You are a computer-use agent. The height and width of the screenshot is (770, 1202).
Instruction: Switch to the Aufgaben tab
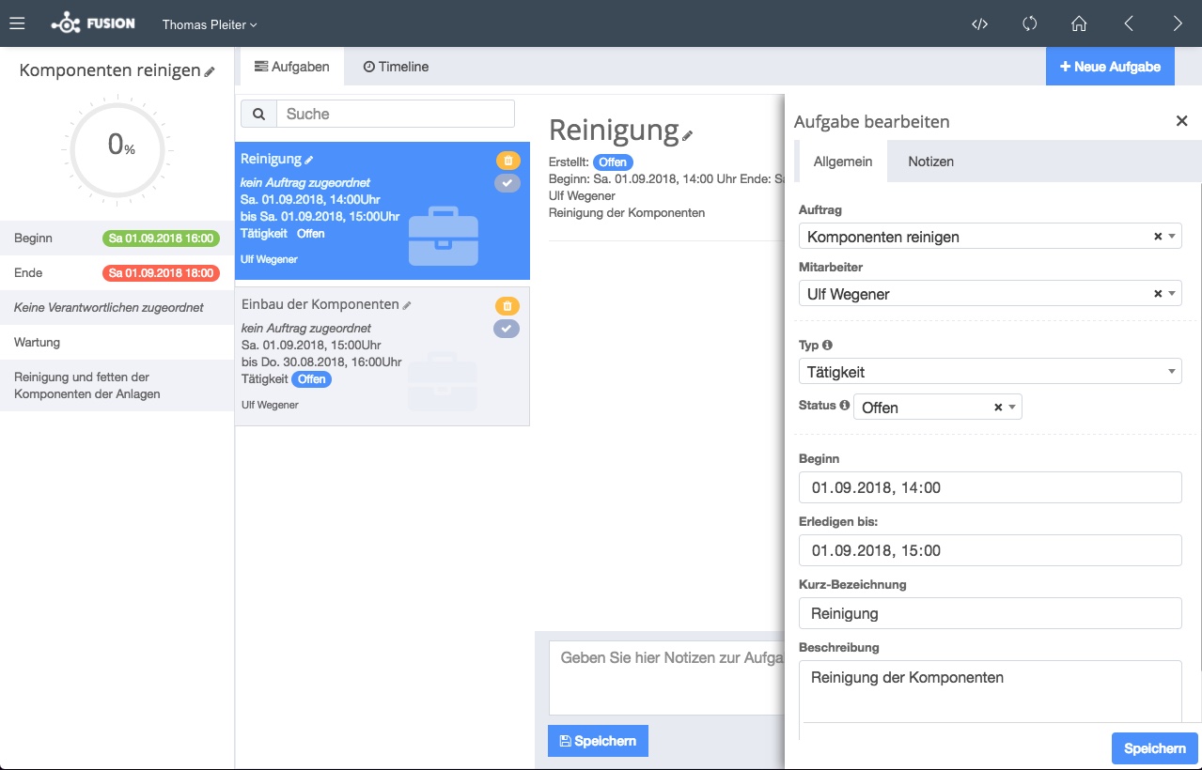[292, 67]
